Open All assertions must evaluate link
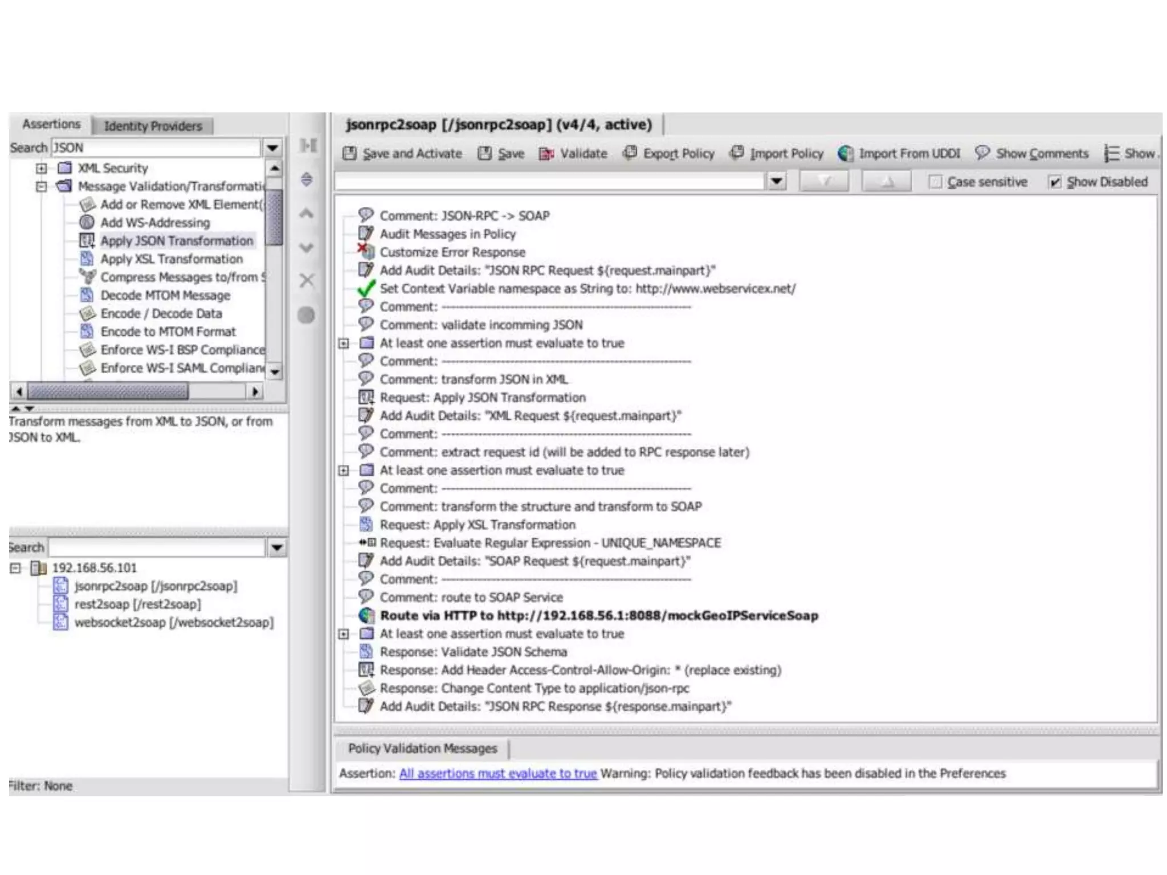 [498, 774]
